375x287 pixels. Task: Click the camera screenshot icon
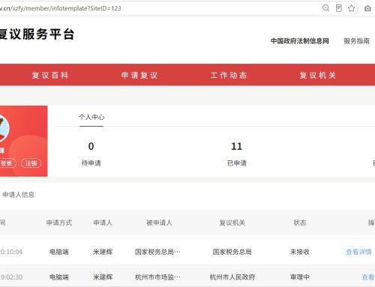pyautogui.click(x=367, y=8)
